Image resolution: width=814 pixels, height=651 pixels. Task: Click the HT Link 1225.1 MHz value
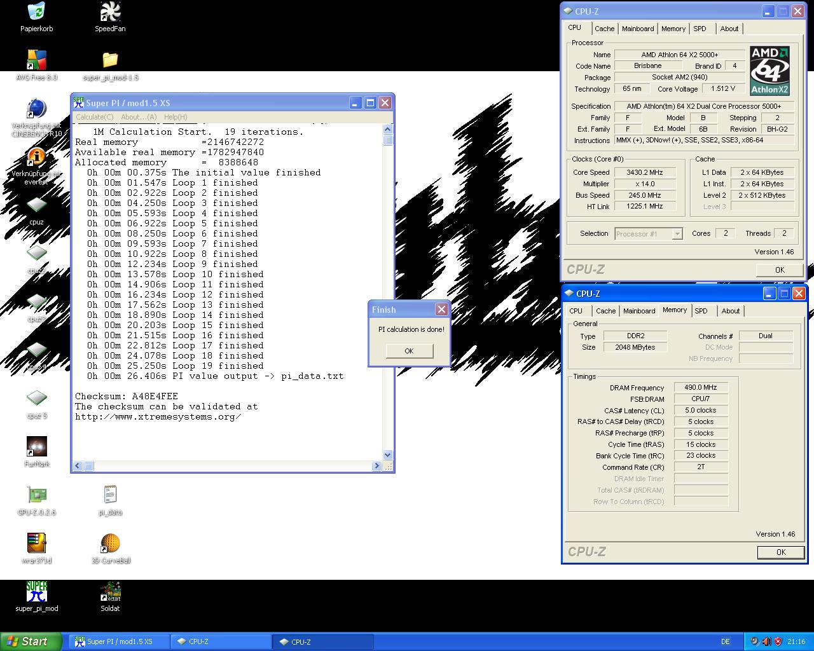coord(644,207)
